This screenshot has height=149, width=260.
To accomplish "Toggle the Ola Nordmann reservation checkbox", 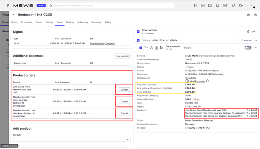I will (140, 48).
